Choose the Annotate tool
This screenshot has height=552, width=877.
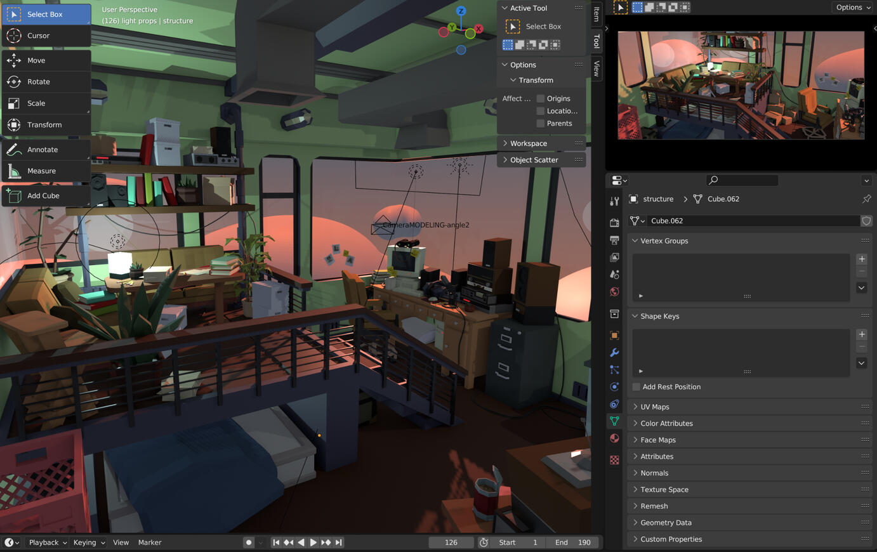click(x=42, y=150)
